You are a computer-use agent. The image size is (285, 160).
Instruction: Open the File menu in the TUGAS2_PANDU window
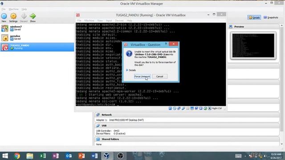(x=79, y=20)
